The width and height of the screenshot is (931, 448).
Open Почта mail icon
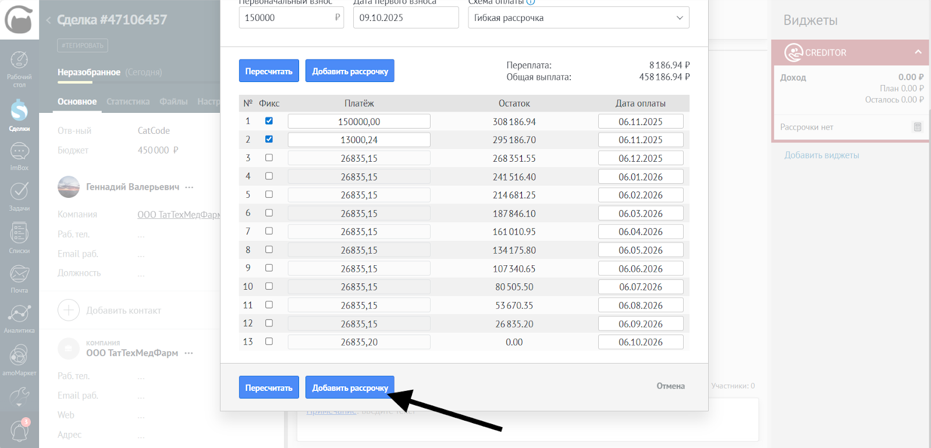tap(19, 278)
